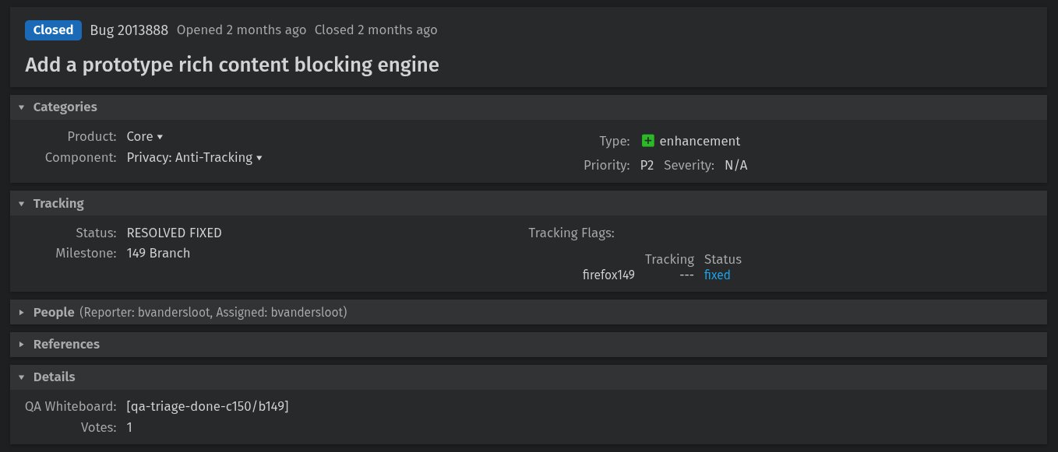
Task: Click the Votes count of 1
Action: click(129, 427)
